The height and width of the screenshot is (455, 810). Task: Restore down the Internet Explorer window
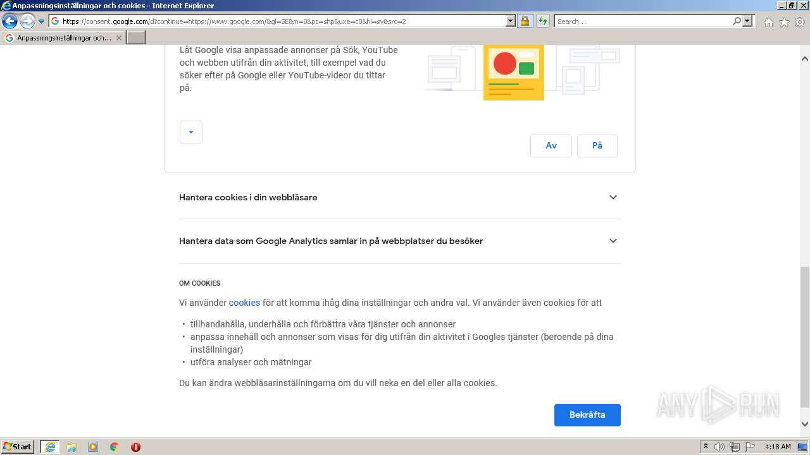[x=791, y=6]
